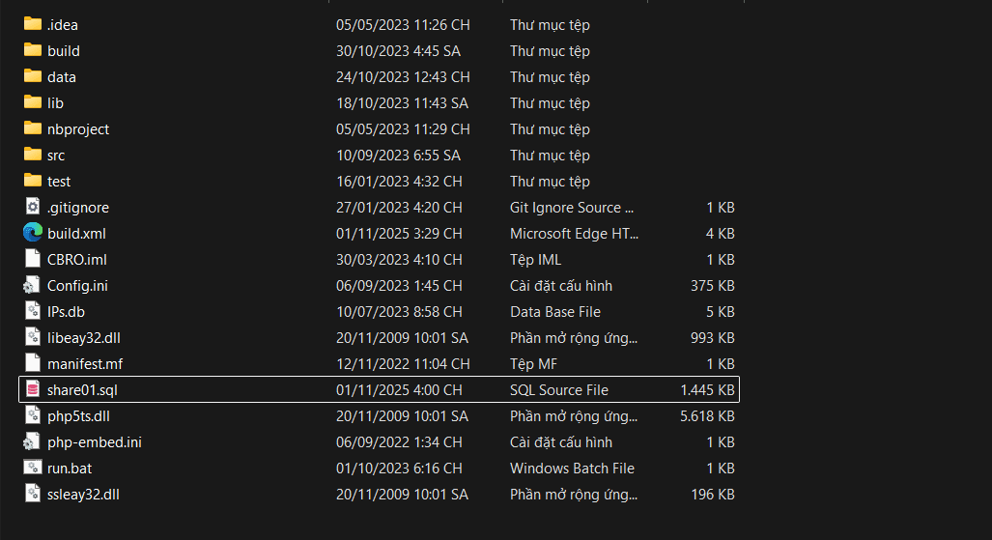Select the ssleay32.dll file name

[x=83, y=494]
